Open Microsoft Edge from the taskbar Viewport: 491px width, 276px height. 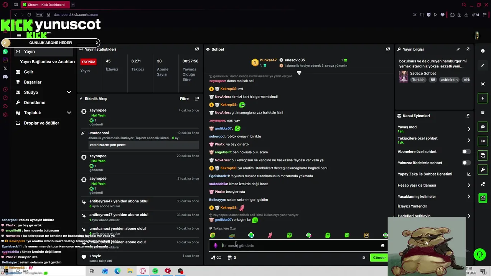pyautogui.click(x=117, y=271)
